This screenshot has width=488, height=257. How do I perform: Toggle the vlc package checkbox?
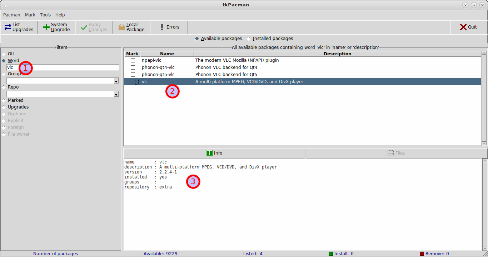tap(133, 82)
